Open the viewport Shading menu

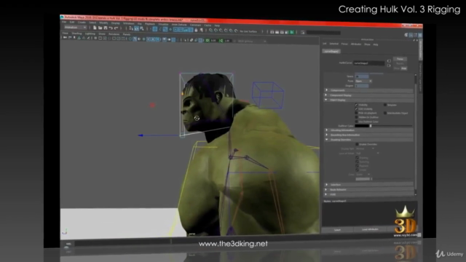tap(76, 33)
